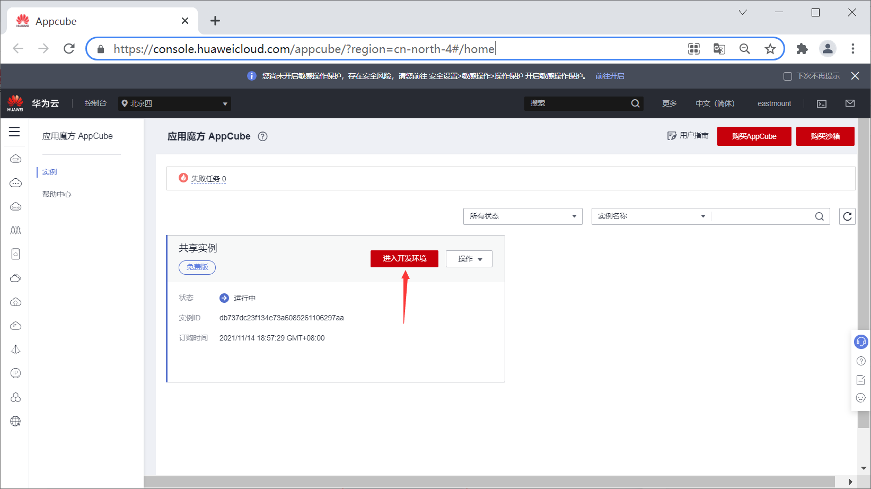871x489 pixels.
Task: Click the horizontal page scrollbar
Action: [x=489, y=482]
